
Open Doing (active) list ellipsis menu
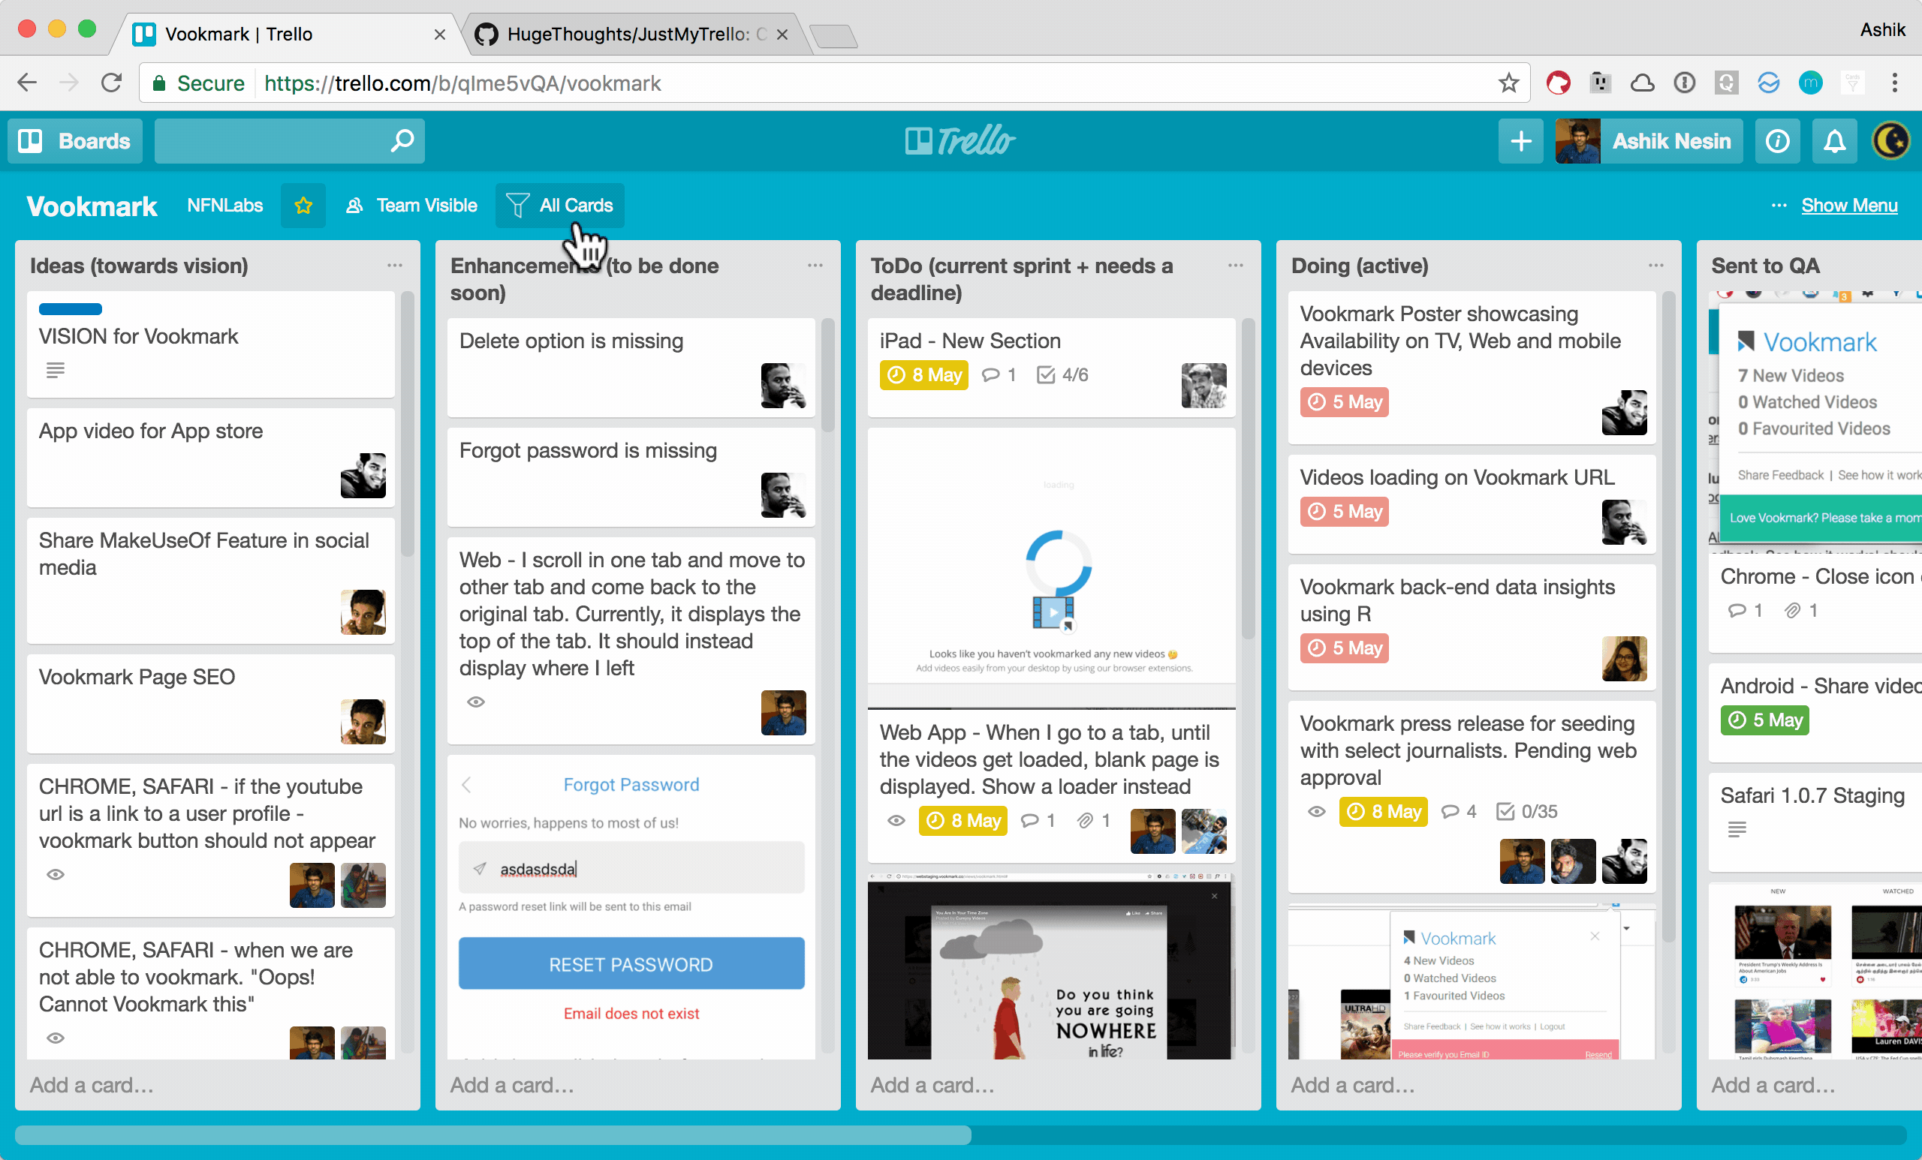pyautogui.click(x=1656, y=266)
